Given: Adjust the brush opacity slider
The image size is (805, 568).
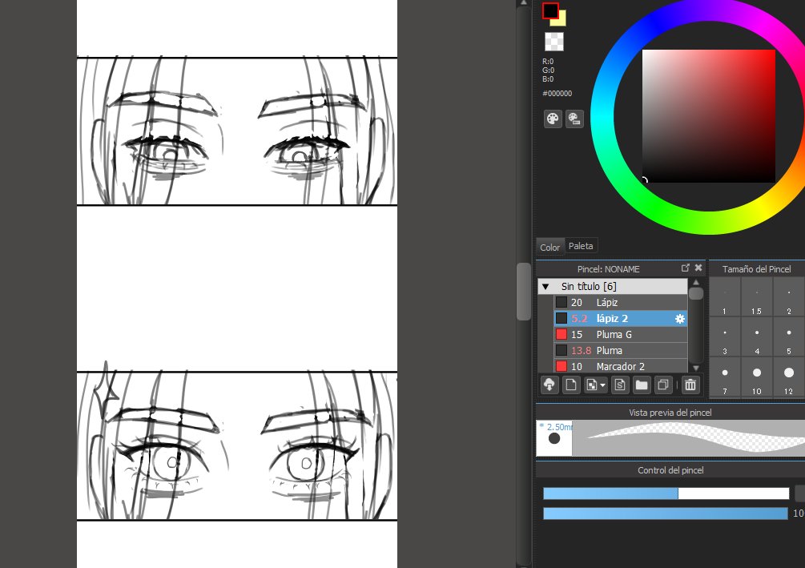Looking at the screenshot, I should [x=666, y=513].
